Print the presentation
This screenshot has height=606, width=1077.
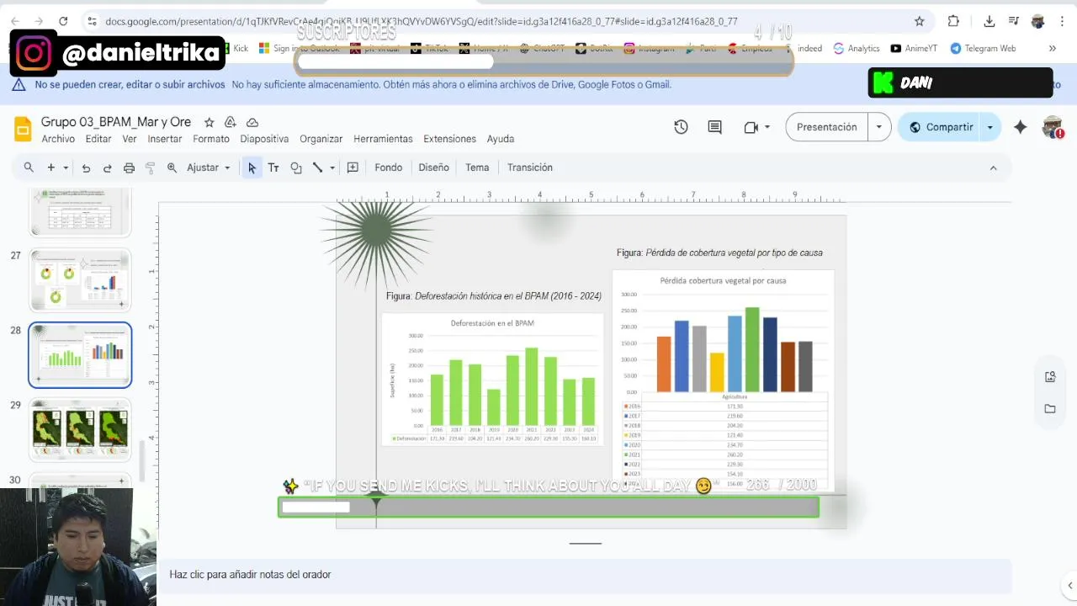pos(129,167)
